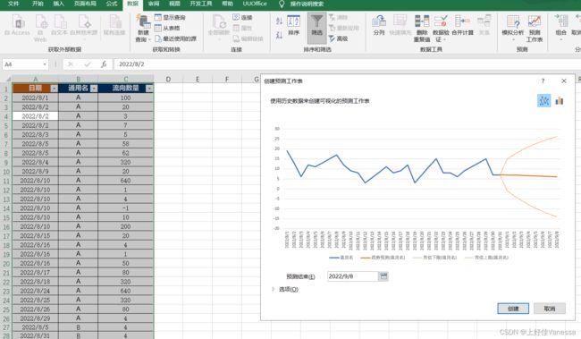Click 创建 create button in dialog
This screenshot has width=581, height=339.
[x=513, y=309]
